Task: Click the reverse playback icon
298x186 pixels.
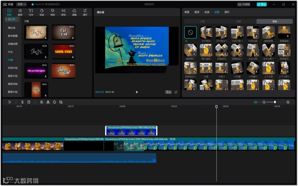Action: pos(42,102)
